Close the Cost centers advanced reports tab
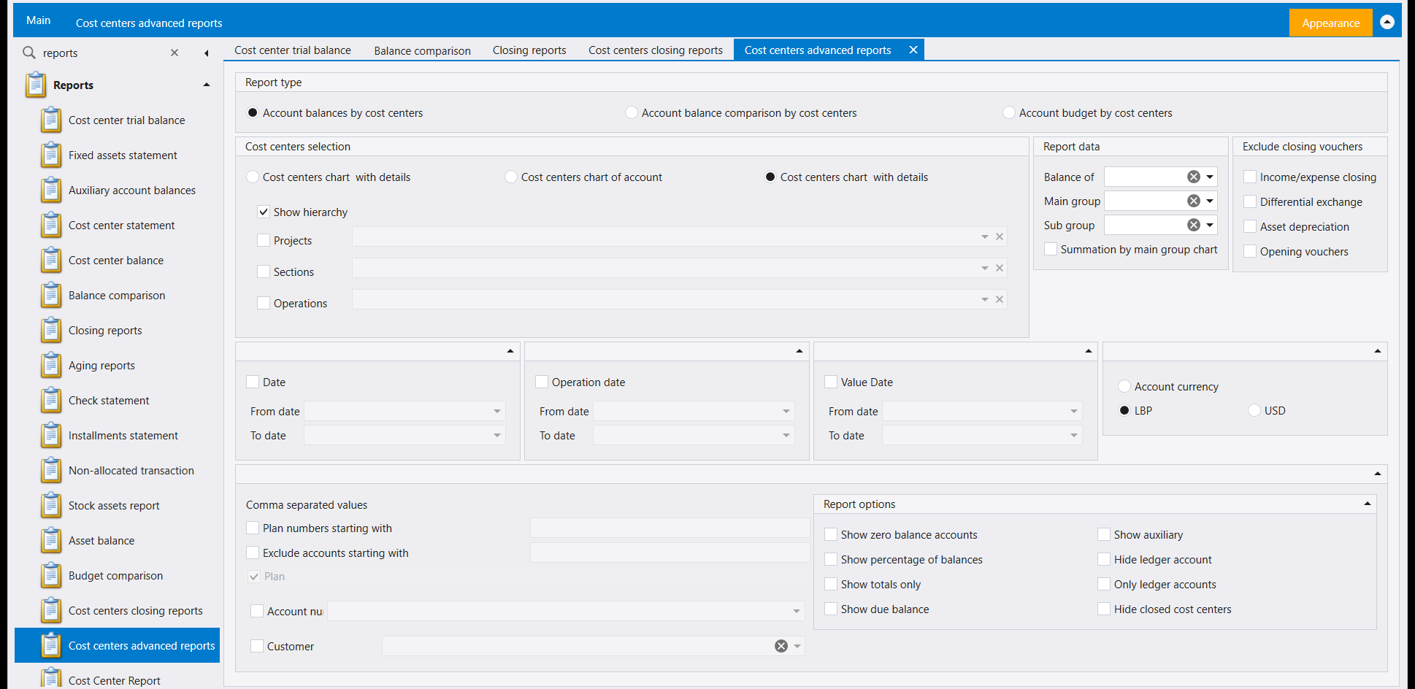This screenshot has height=689, width=1415. click(x=913, y=50)
